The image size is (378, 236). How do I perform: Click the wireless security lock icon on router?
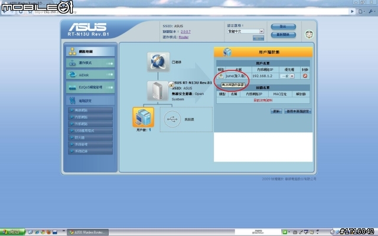[171, 85]
